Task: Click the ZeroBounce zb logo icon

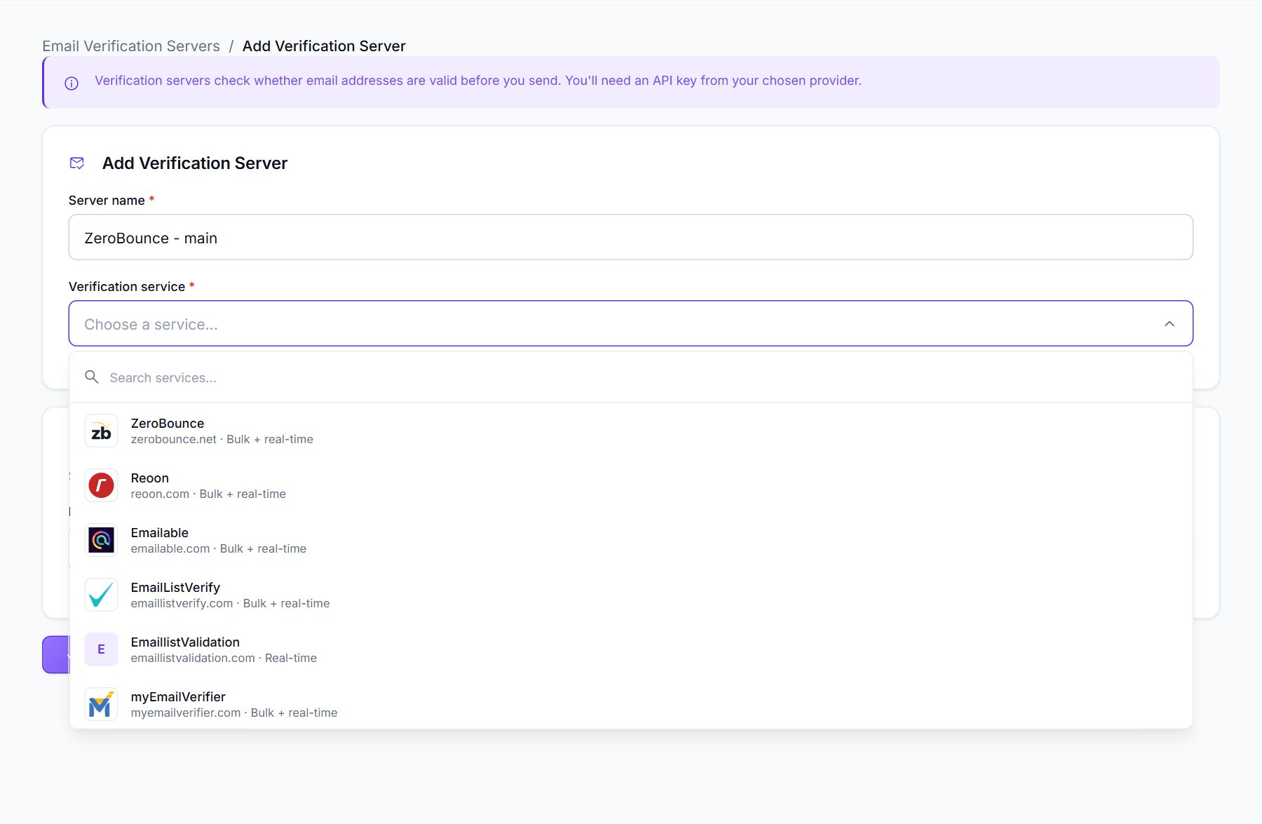Action: click(101, 431)
